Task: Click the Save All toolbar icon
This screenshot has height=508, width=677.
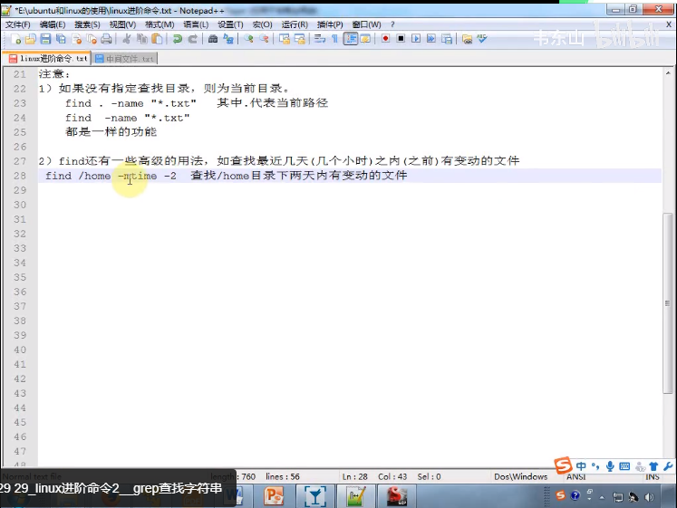Action: pos(62,39)
